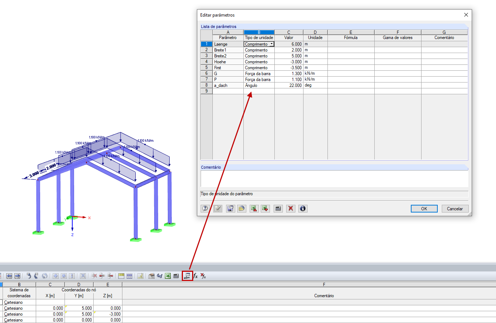
Task: Click the yellow table view icon
Action: 121,275
